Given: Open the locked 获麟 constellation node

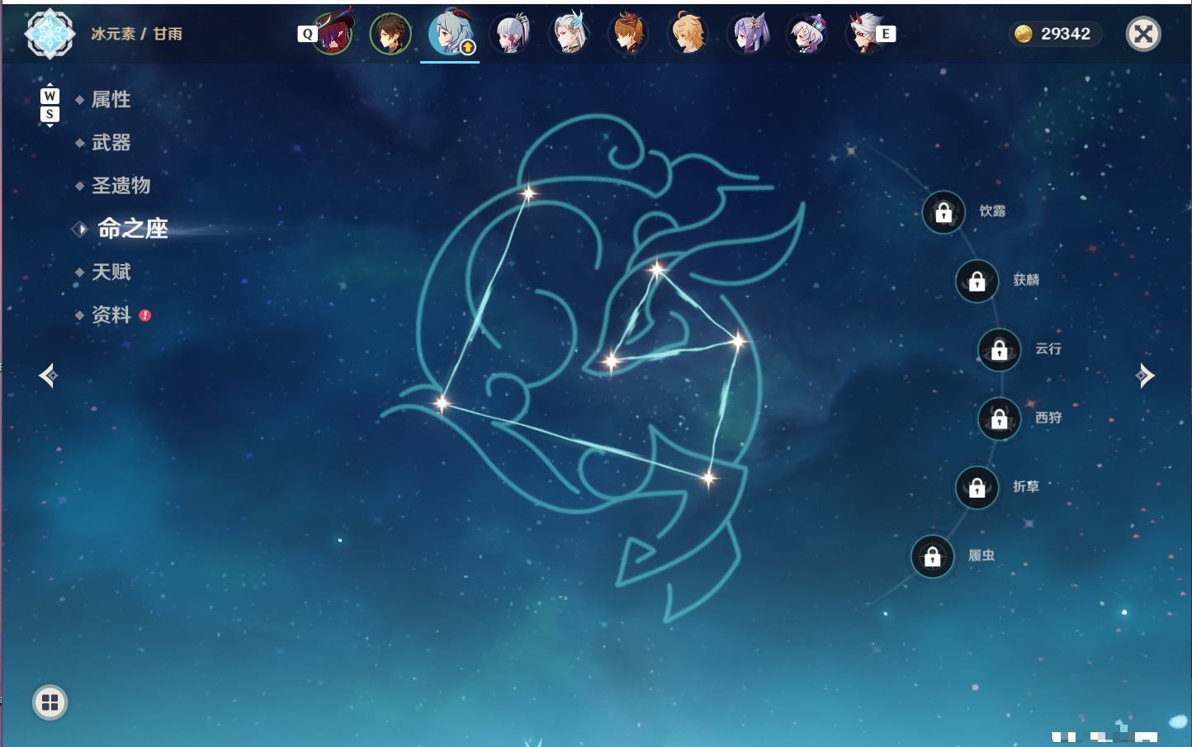Looking at the screenshot, I should point(977,281).
